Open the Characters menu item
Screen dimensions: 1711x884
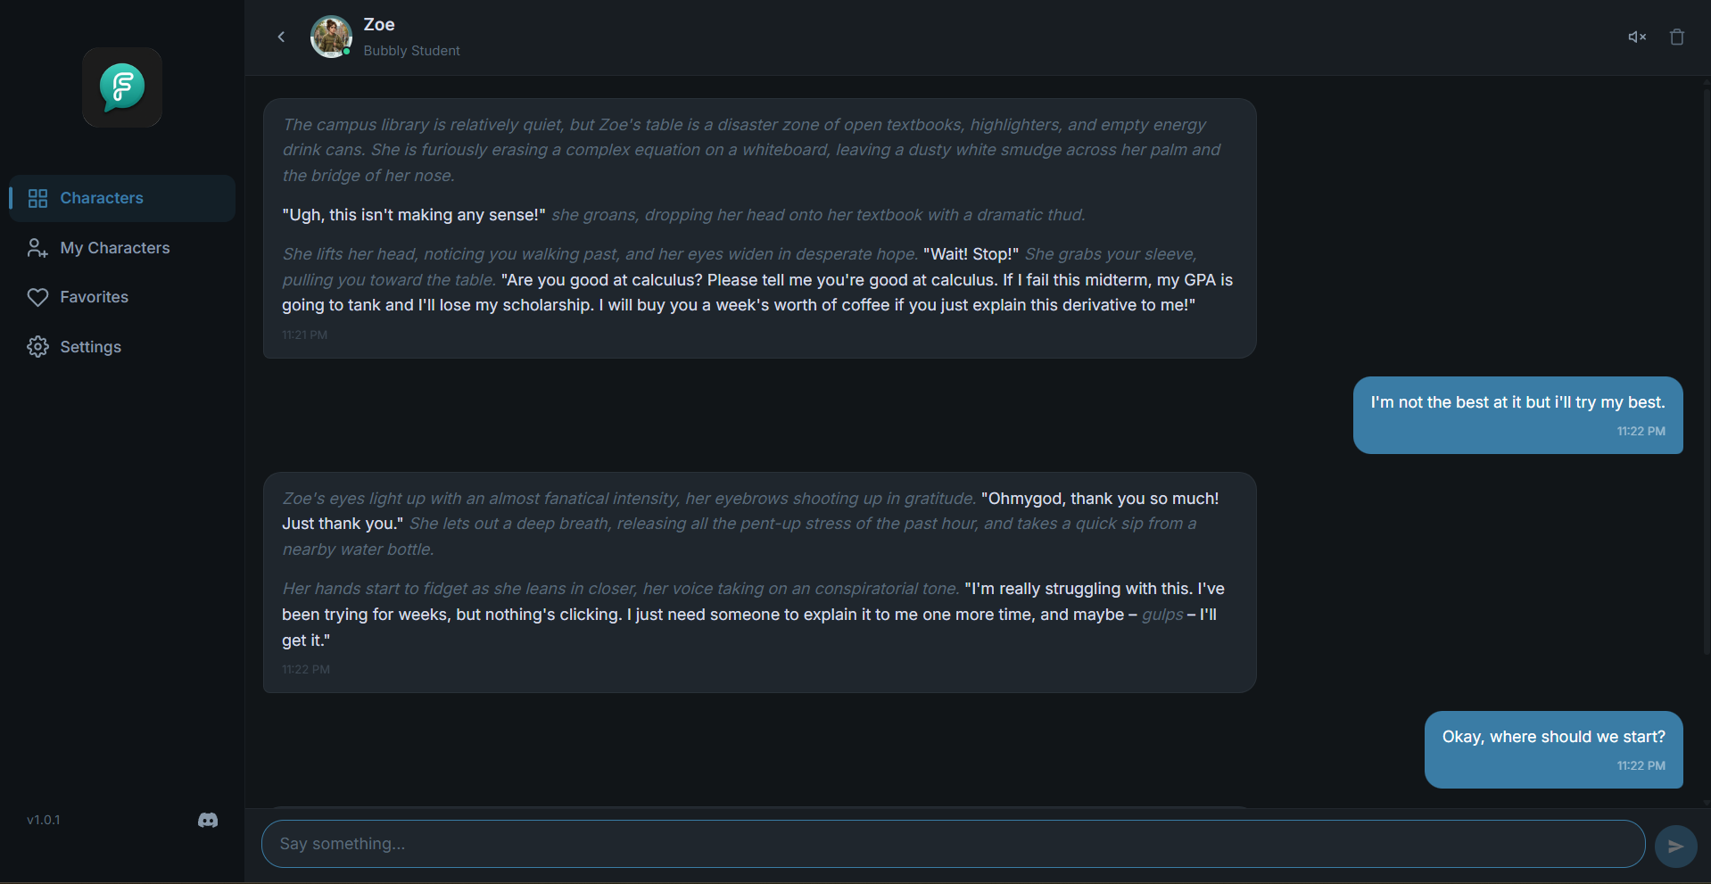122,198
